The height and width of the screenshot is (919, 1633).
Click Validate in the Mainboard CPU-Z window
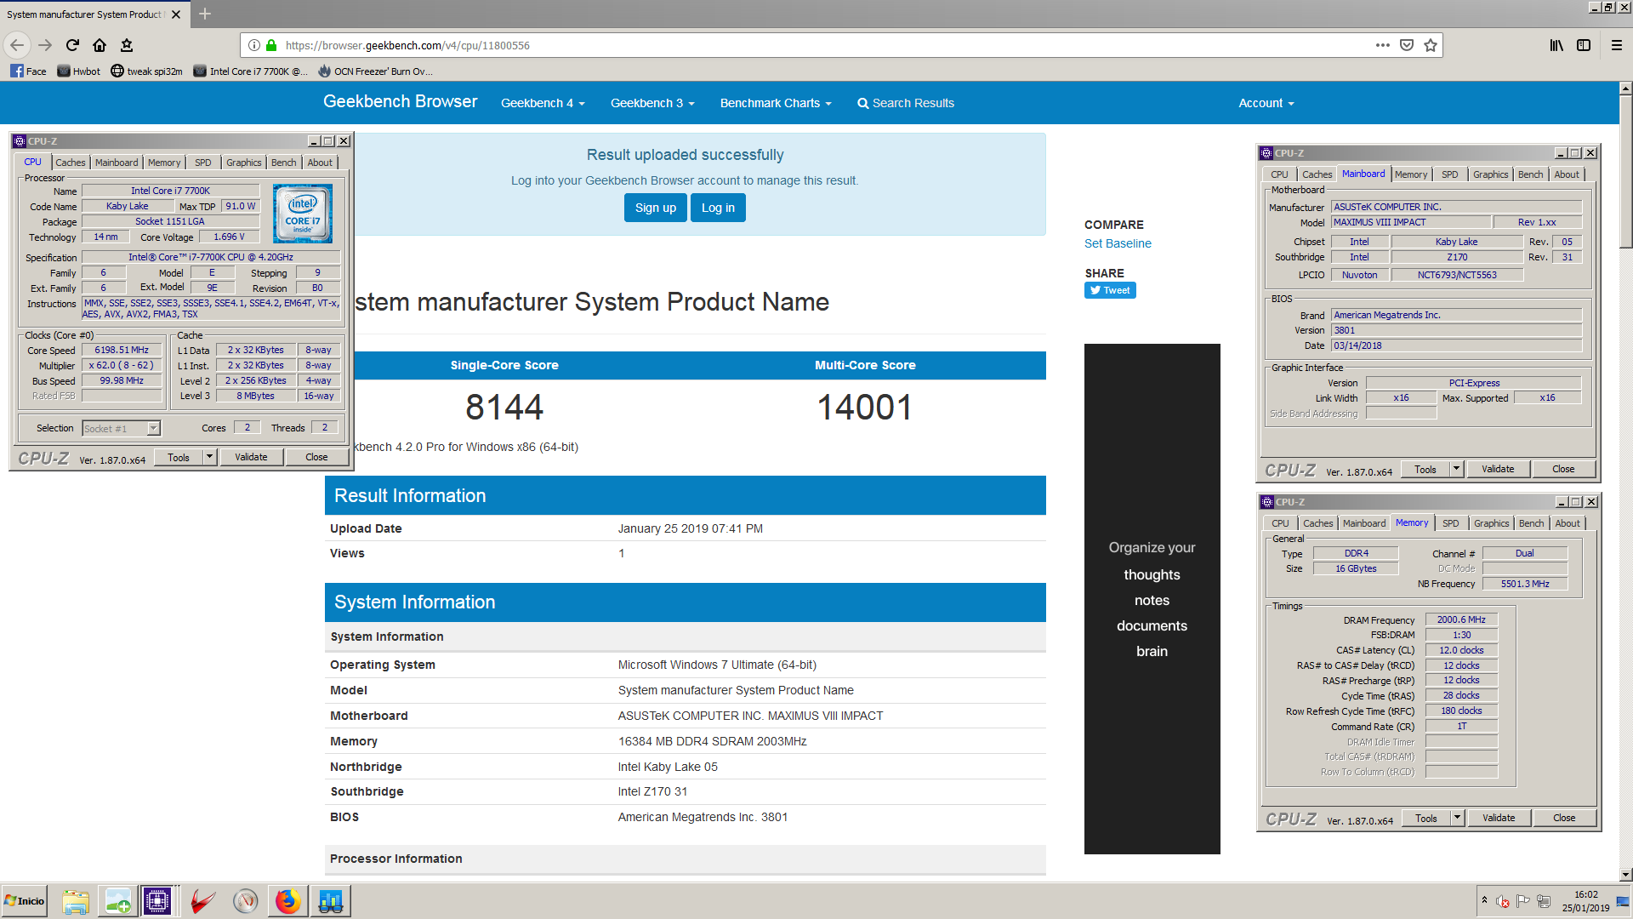click(x=1498, y=469)
